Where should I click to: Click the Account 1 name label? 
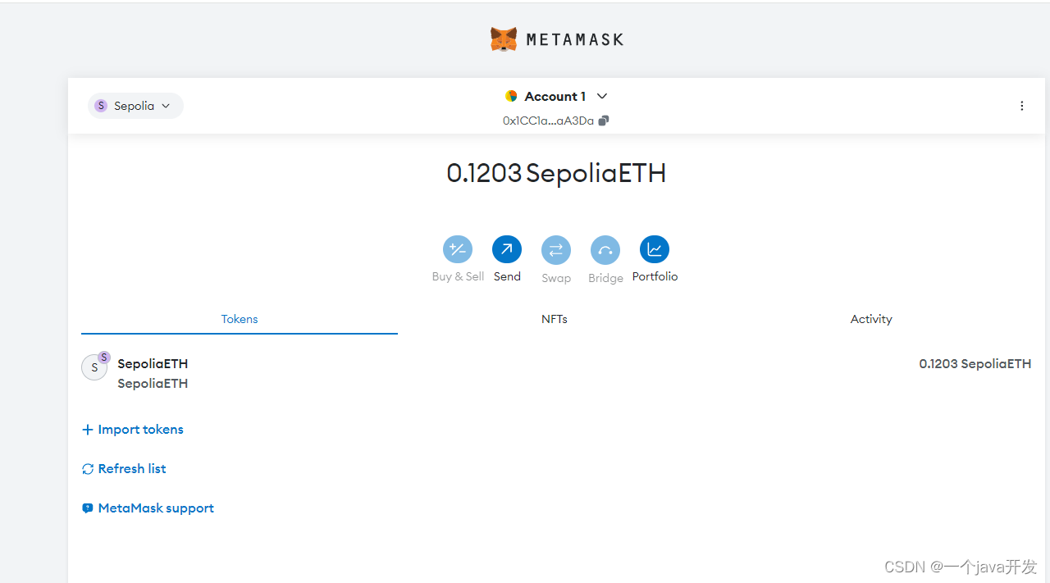point(555,96)
